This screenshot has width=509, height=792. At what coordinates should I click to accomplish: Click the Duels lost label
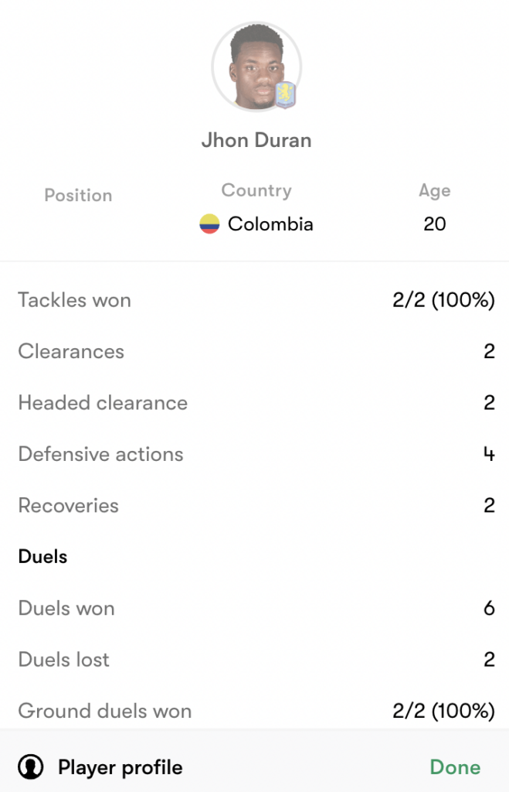click(64, 660)
